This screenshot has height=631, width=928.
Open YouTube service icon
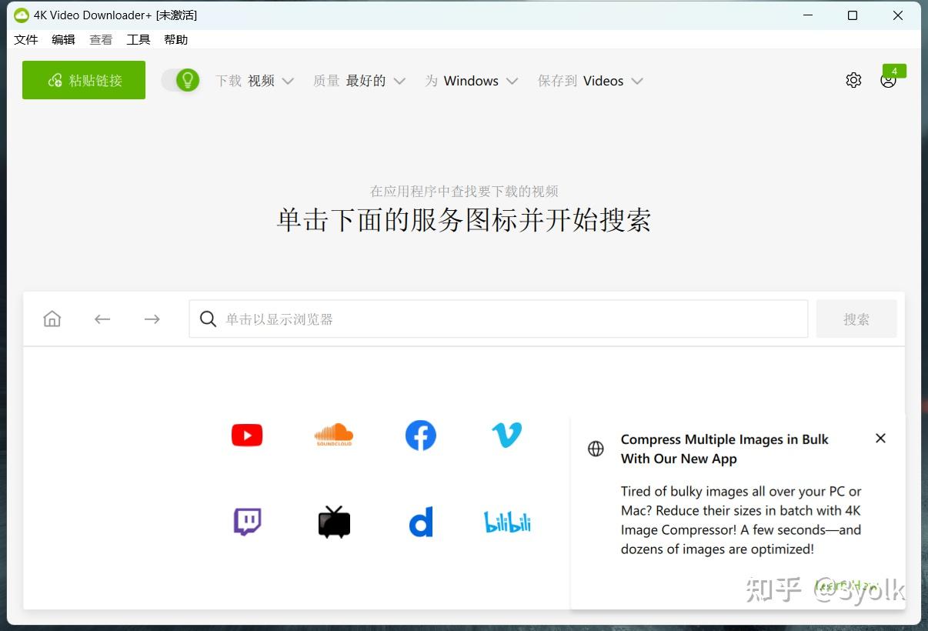(x=247, y=436)
